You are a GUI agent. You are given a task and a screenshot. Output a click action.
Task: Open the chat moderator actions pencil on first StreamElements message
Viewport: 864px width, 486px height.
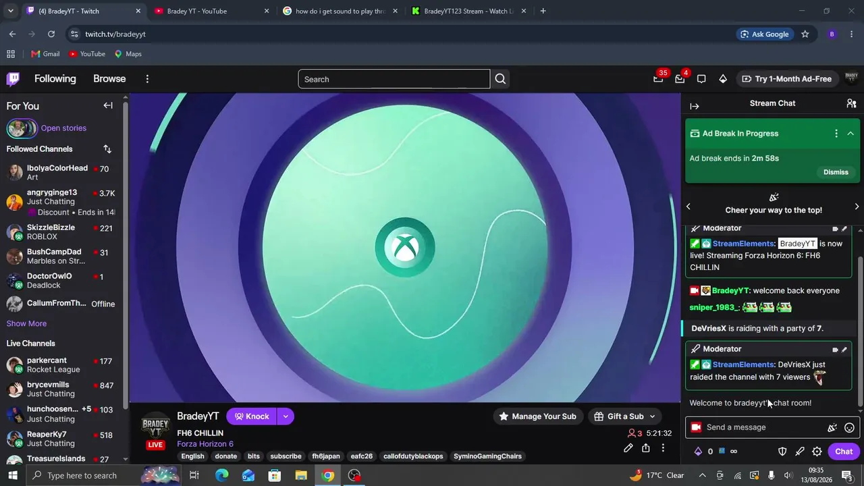coord(844,229)
